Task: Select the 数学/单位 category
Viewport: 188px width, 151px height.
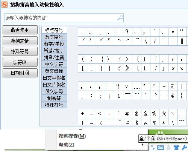Action: click(54, 44)
